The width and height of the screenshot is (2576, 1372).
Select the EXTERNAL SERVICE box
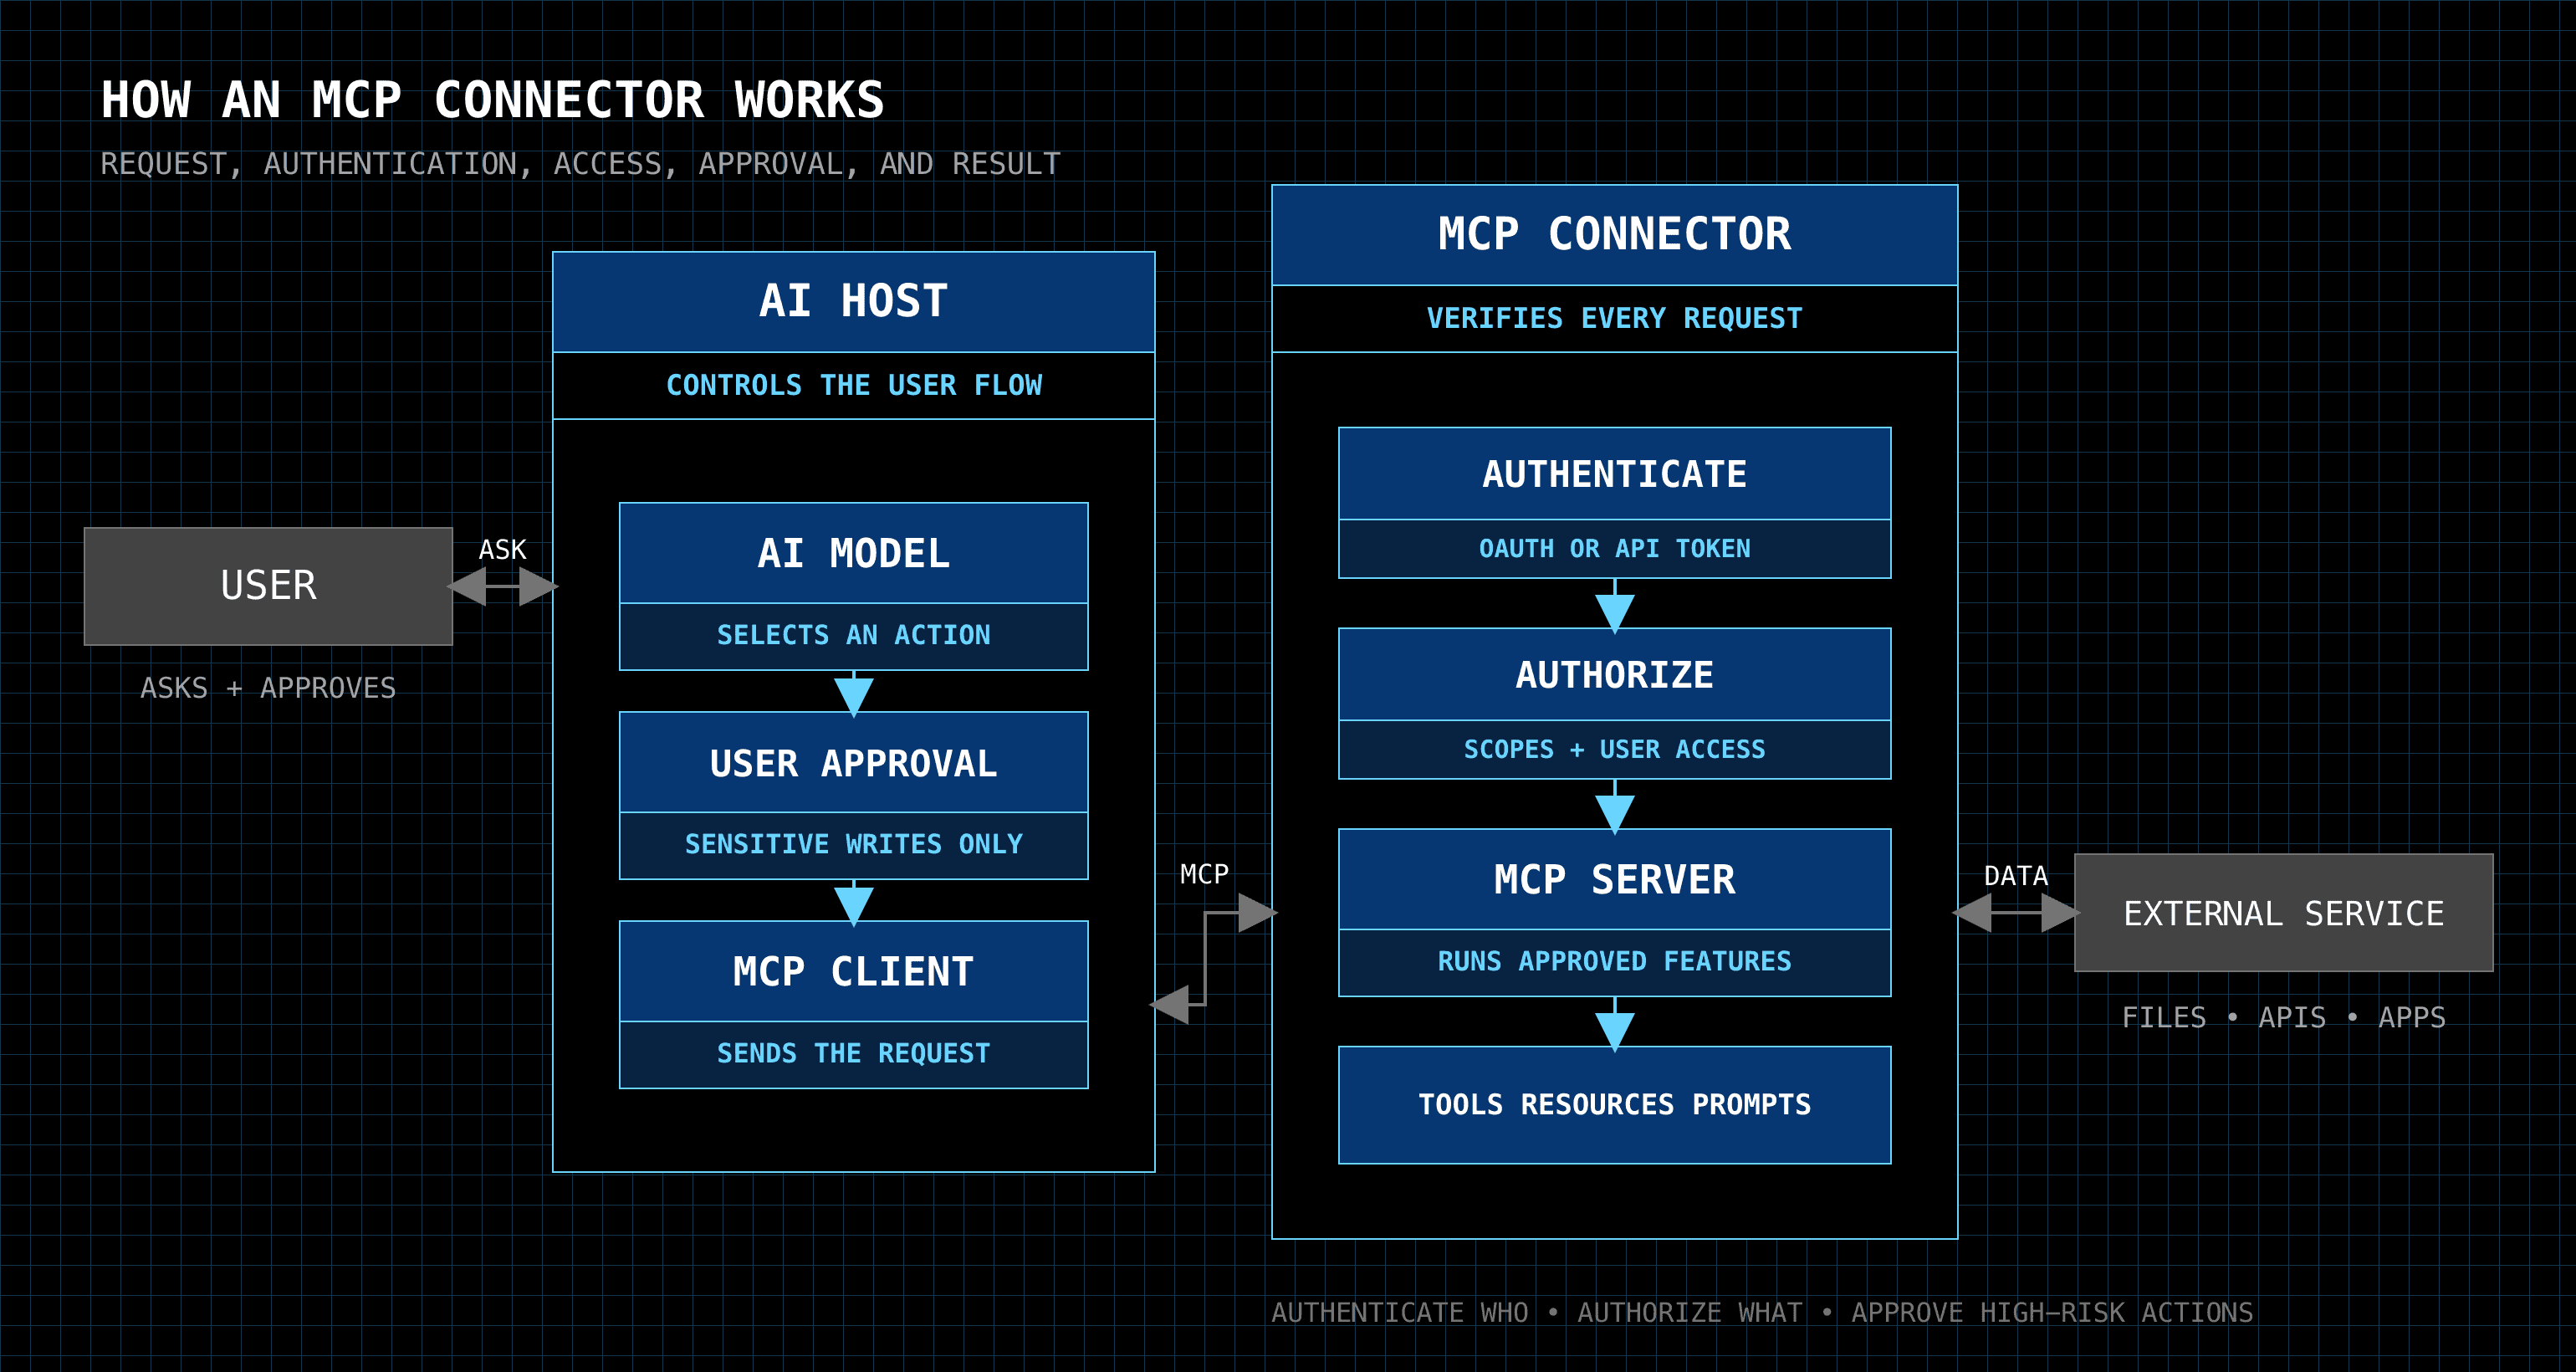[x=2284, y=912]
